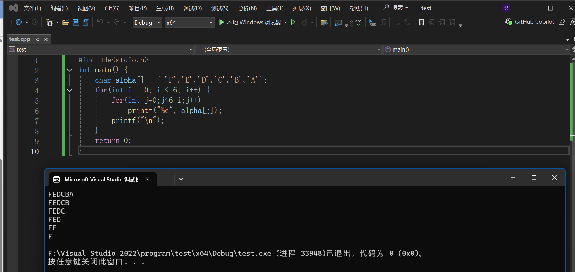Viewport: 575px width, 272px height.
Task: Open the Git(G) menu
Action: (x=112, y=8)
